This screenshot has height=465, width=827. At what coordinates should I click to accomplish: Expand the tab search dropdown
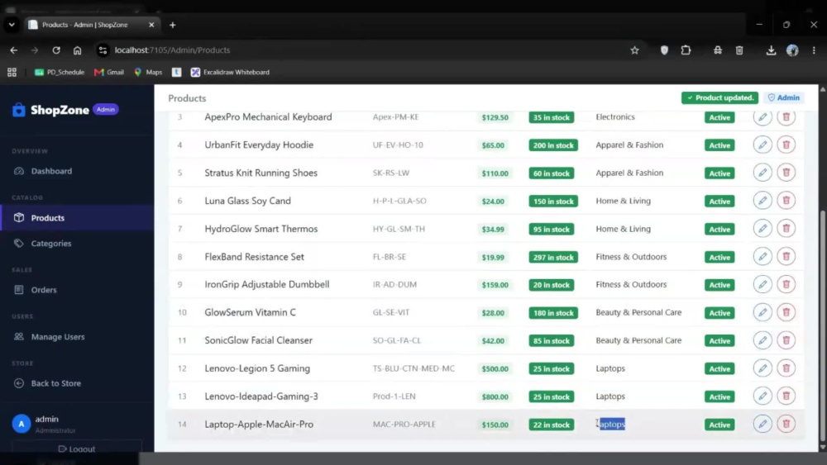(x=12, y=25)
